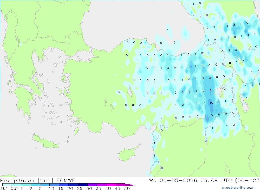The width and height of the screenshot is (260, 190).
Task: Click the 0.1–0.5 mm legend color swatch
Action: coord(7,185)
